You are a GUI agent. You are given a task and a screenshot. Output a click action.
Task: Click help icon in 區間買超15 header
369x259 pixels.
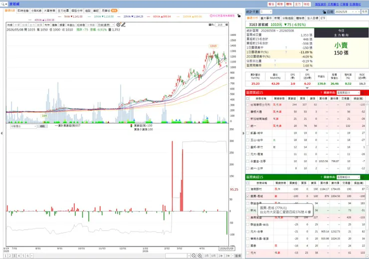coord(321,92)
